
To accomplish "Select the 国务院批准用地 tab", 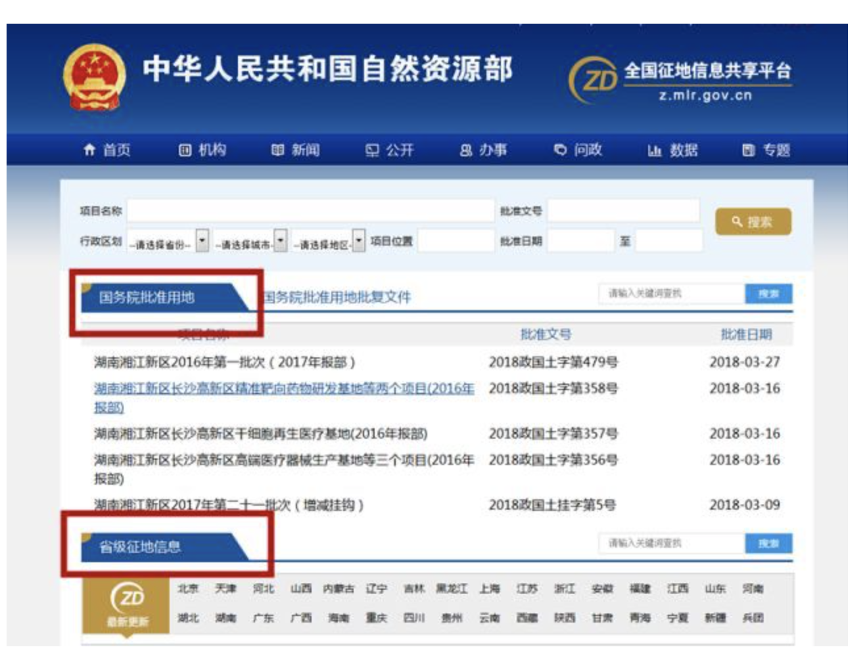I will coord(147,298).
